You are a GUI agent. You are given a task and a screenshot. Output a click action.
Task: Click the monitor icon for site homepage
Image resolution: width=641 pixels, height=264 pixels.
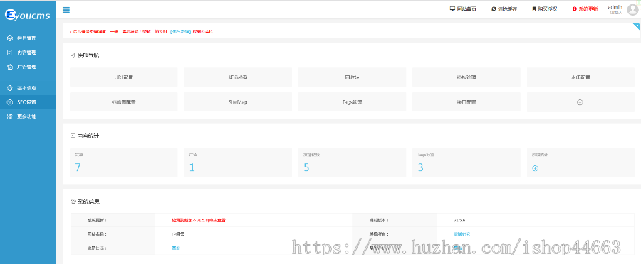pyautogui.click(x=452, y=9)
